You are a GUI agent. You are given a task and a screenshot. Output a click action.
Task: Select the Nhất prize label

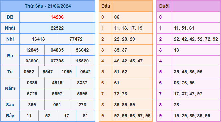click(10, 28)
